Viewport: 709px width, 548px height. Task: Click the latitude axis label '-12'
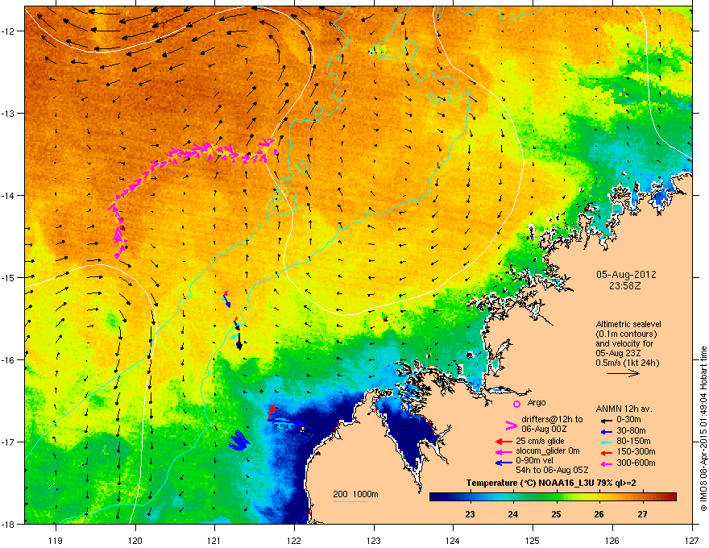click(x=8, y=31)
